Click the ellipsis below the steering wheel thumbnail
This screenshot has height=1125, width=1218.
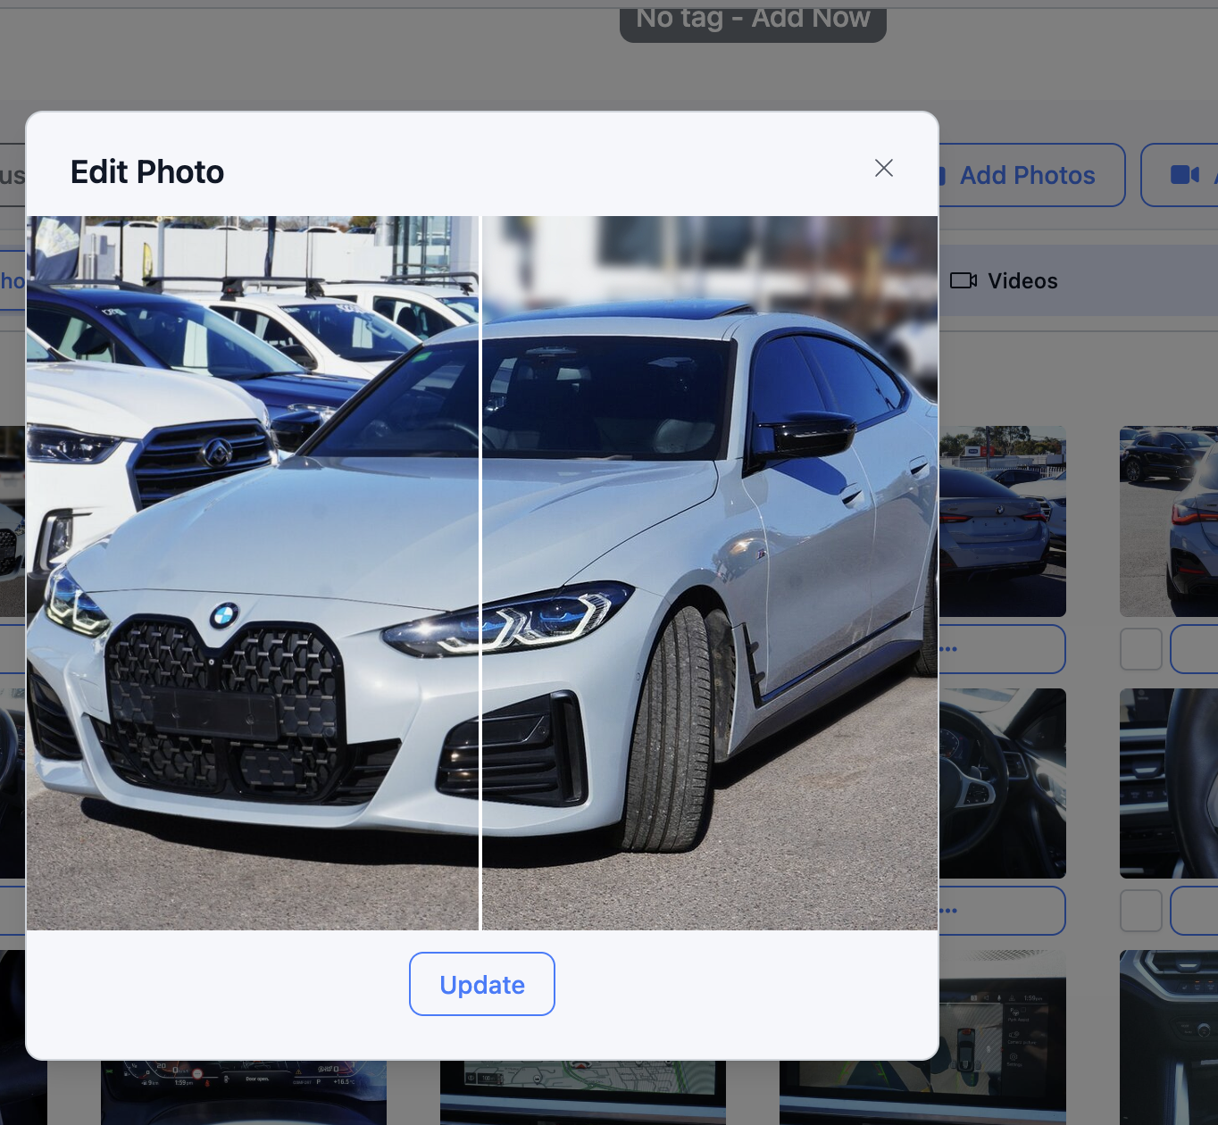pos(948,911)
